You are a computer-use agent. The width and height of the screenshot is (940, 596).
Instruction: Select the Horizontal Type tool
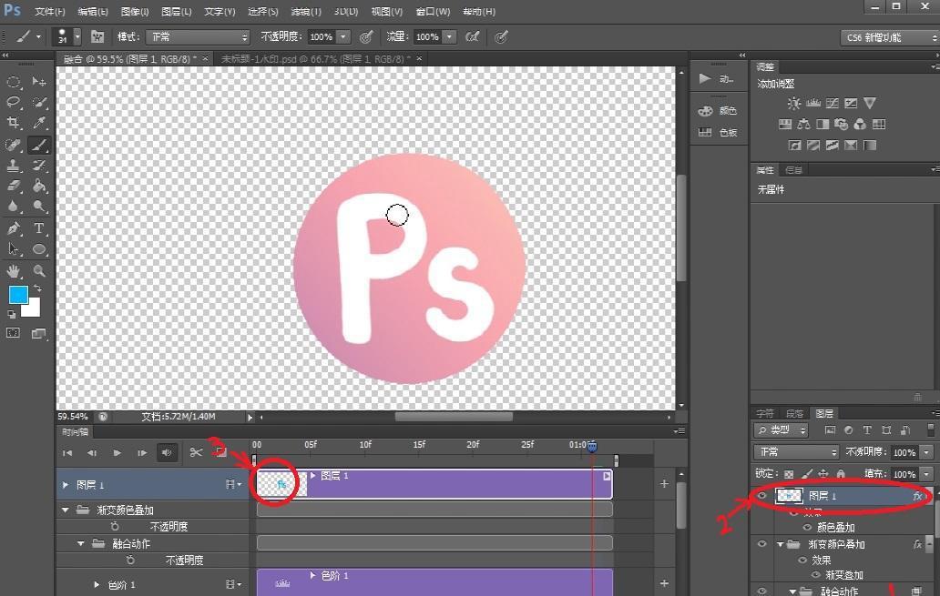(x=39, y=228)
